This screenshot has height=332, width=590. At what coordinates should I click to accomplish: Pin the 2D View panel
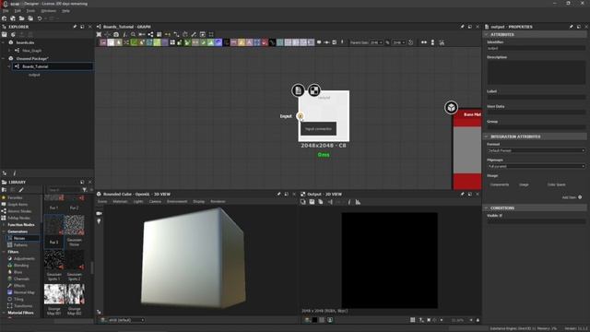[462, 195]
